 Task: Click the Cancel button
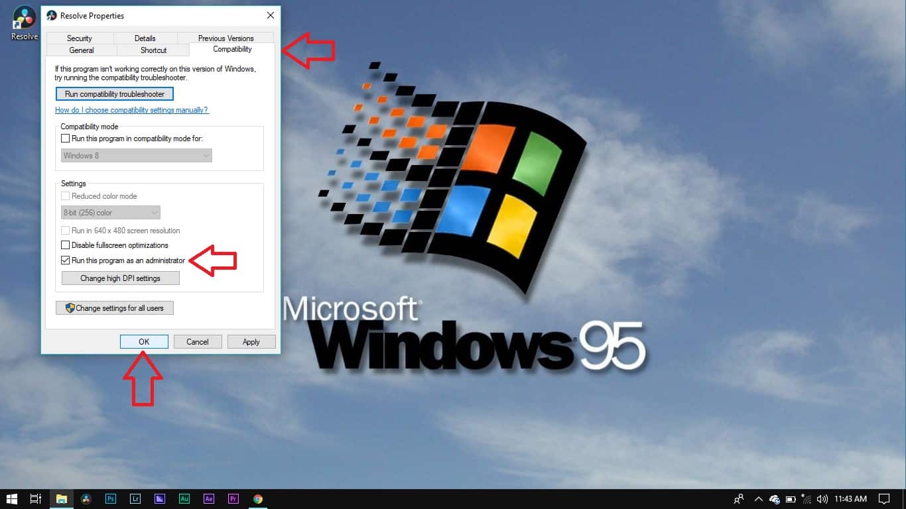tap(198, 342)
